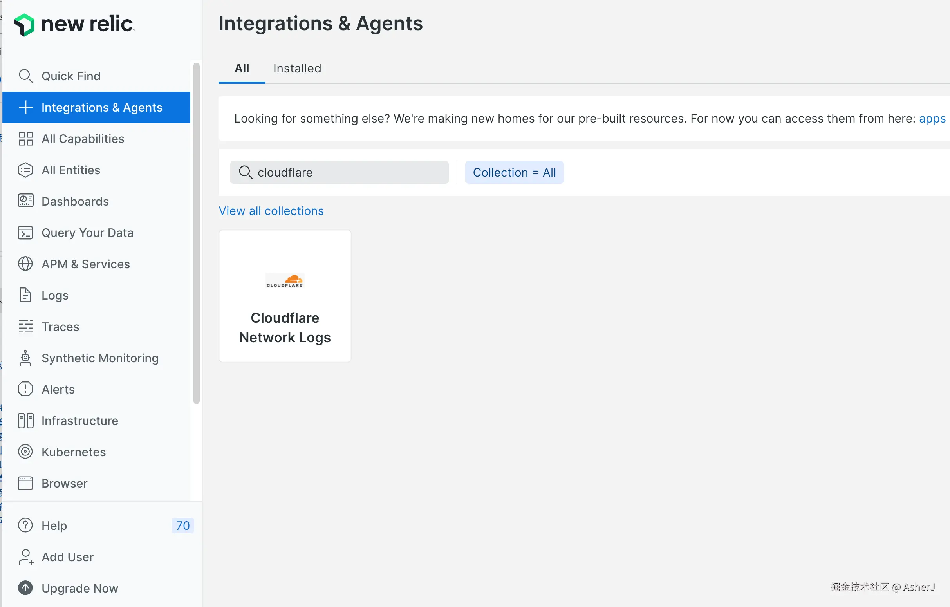Open All Capabilities grid icon
Screen dimensions: 950x607
point(25,139)
